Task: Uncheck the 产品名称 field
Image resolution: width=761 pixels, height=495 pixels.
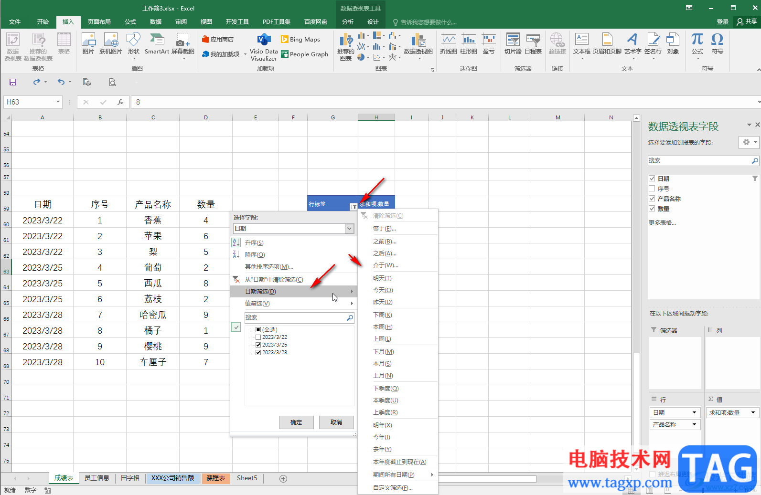Action: 652,199
